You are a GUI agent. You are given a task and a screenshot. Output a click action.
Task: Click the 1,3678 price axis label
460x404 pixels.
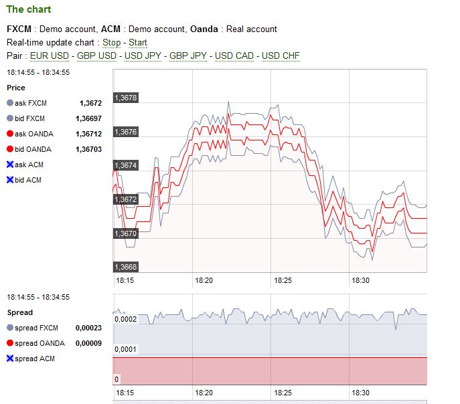click(x=126, y=98)
